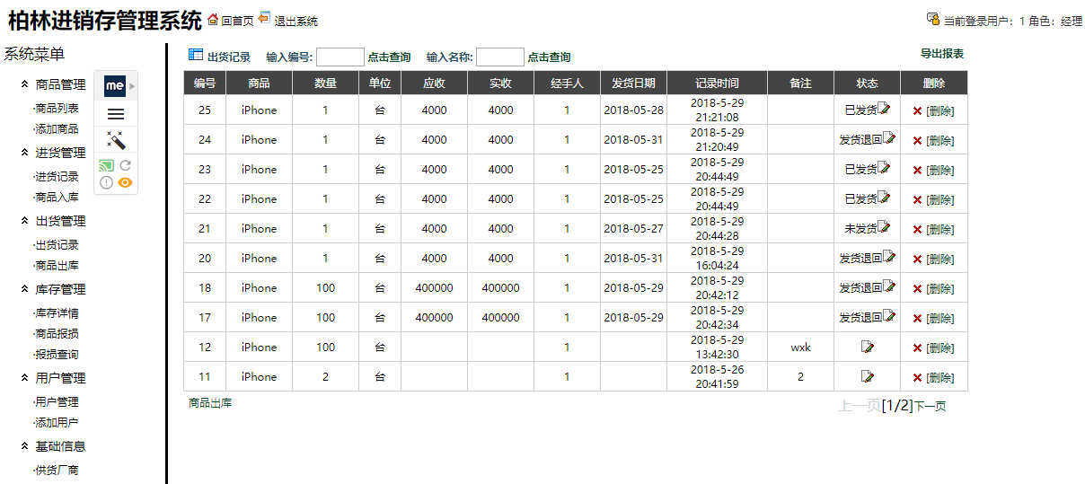Click 点击查询 next to 输入名称 field
The image size is (1085, 484).
549,57
